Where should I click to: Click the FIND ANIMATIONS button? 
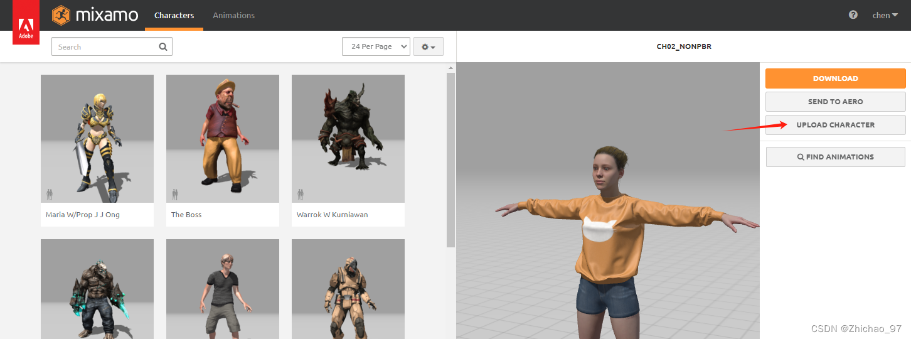(x=835, y=157)
